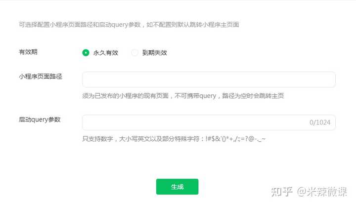Click the 启动query参数 field label
Image resolution: width=356 pixels, height=206 pixels.
[x=40, y=120]
